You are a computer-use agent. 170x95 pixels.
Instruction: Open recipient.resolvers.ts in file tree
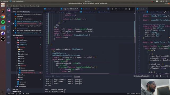pyautogui.click(x=28, y=70)
